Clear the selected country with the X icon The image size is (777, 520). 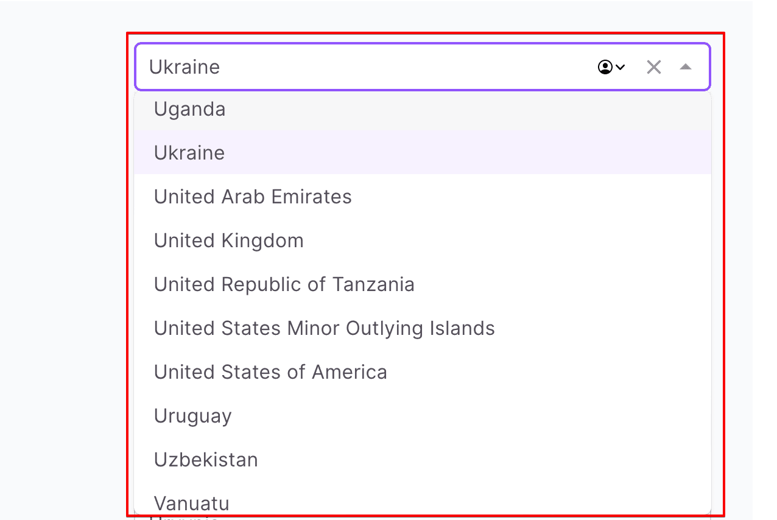click(x=653, y=67)
